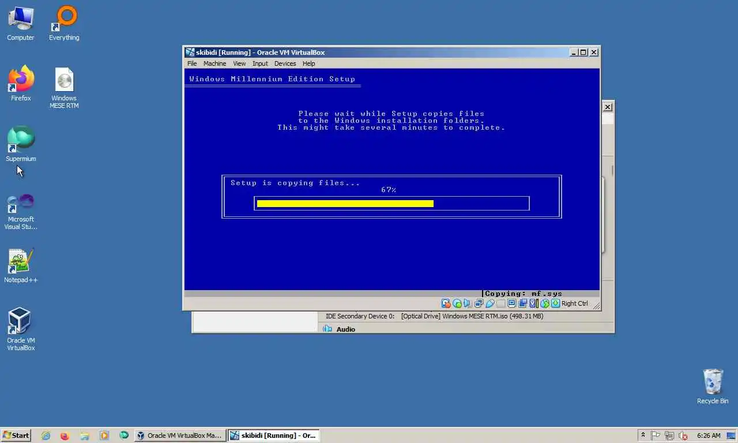738x443 pixels.
Task: Switch to Oracle VM VirtualBox Manager taskbar button
Action: pos(180,436)
